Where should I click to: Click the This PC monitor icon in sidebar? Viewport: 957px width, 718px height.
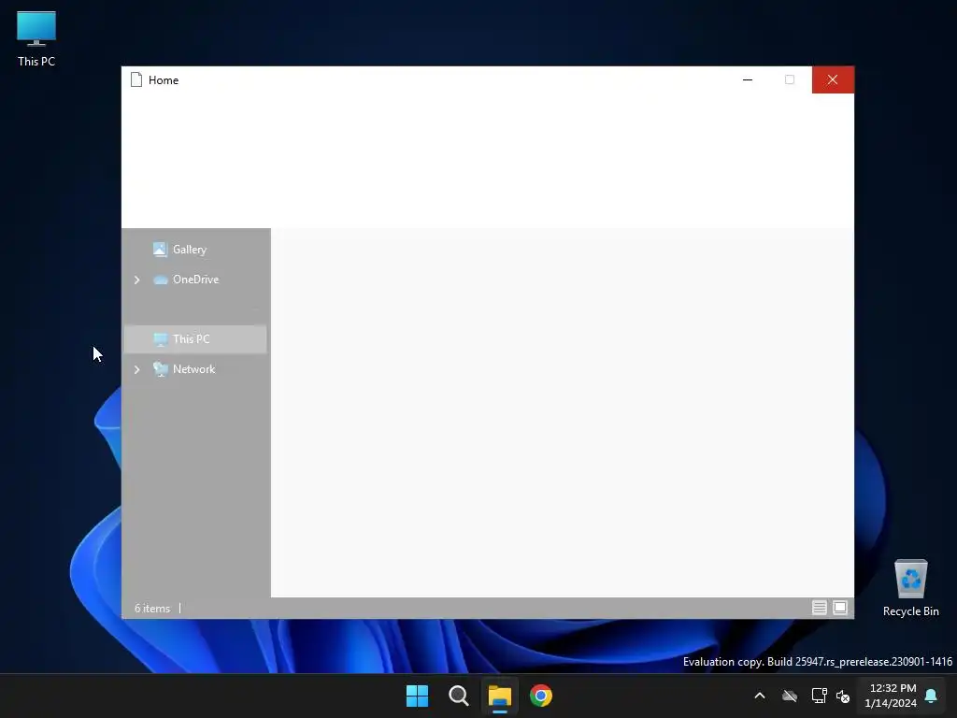pyautogui.click(x=160, y=339)
